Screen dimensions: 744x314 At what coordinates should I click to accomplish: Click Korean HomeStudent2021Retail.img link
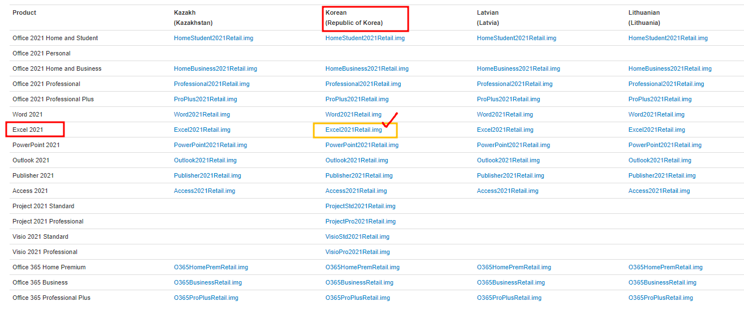click(365, 38)
